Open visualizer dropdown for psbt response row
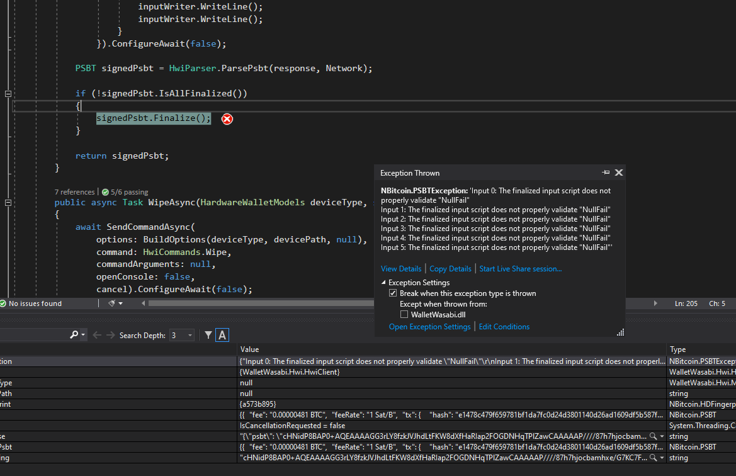 click(x=662, y=436)
